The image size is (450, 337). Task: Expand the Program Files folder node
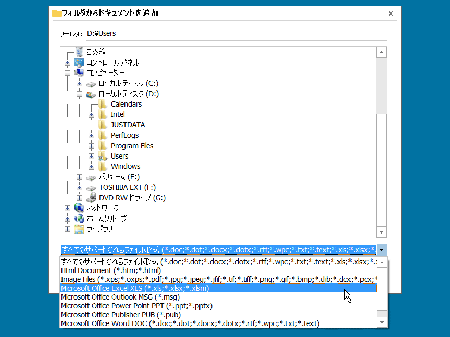(x=92, y=146)
